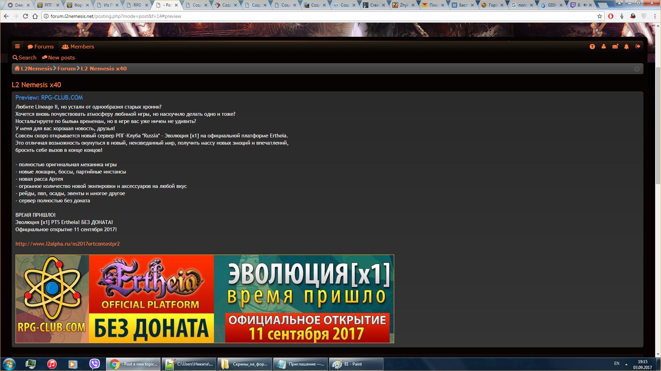Reload the page with the refresh icon
Viewport: 661px width, 371px height.
tap(25, 16)
